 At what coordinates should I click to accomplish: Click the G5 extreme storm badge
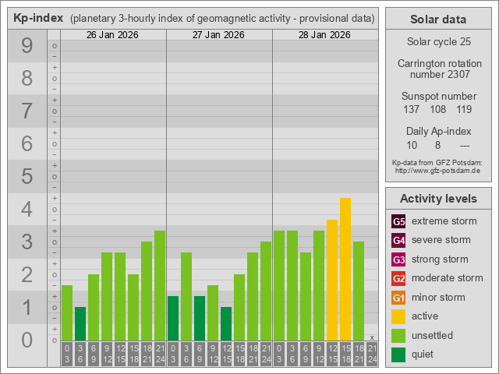click(x=398, y=221)
